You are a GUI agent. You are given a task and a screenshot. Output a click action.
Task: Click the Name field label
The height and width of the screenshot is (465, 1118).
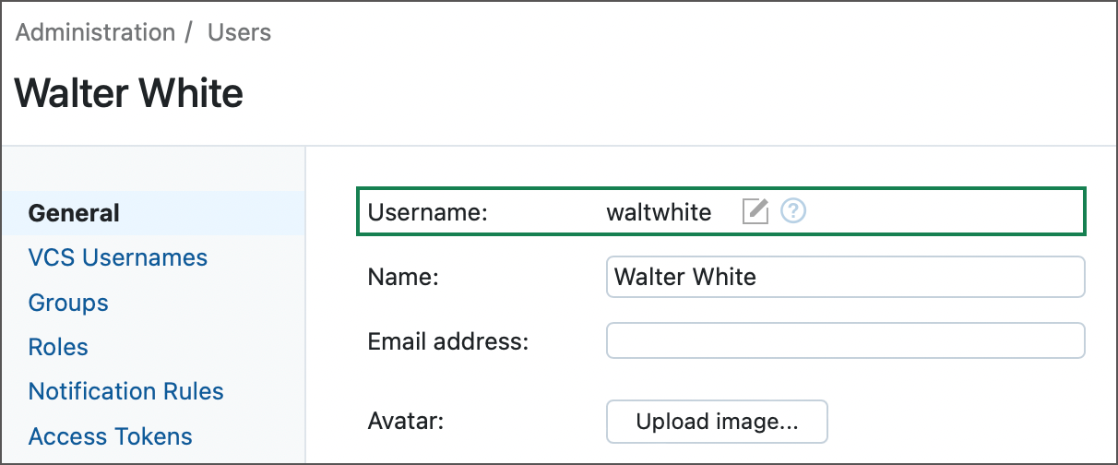coord(403,277)
